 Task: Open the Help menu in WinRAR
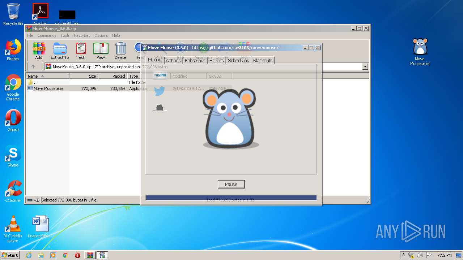pos(116,35)
